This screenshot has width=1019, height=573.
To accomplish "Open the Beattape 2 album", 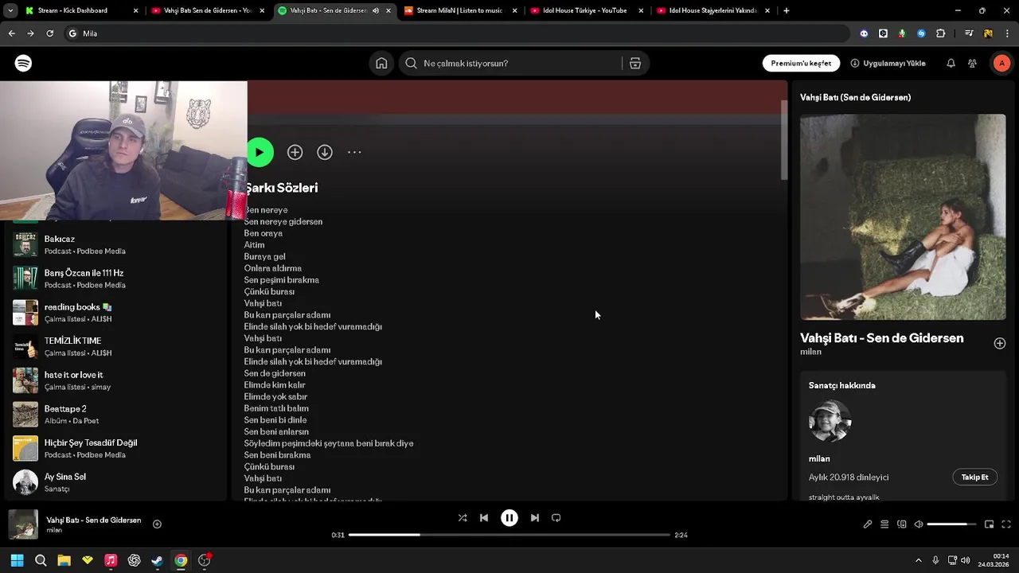I will coord(114,414).
